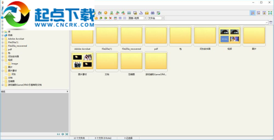Click the calendar-style batch toolbar icon
274x140 pixels.
pos(100,13)
